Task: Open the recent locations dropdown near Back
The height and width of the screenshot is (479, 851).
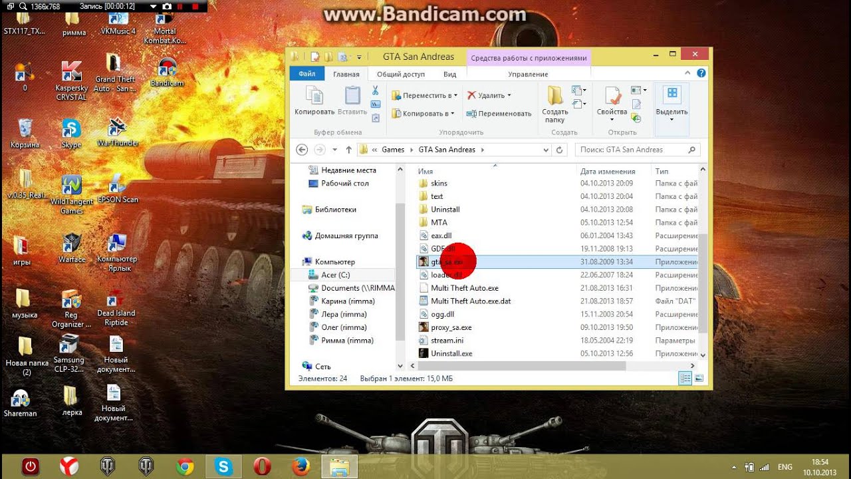Action: pyautogui.click(x=335, y=150)
